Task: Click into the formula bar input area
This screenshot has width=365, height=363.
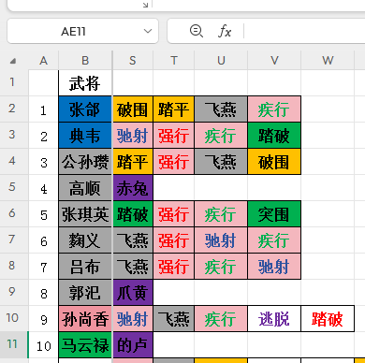Action: [304, 31]
